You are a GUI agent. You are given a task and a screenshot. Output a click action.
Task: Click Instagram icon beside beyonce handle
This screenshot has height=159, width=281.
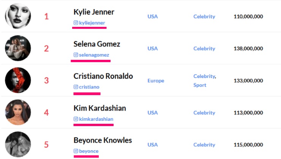click(x=76, y=151)
